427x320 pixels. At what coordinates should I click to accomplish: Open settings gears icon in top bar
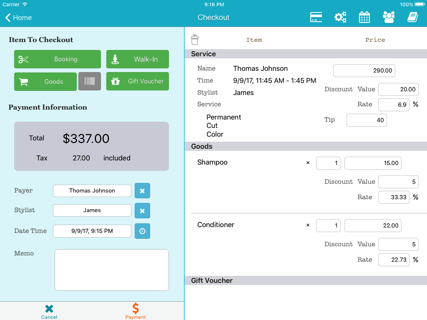pos(340,17)
